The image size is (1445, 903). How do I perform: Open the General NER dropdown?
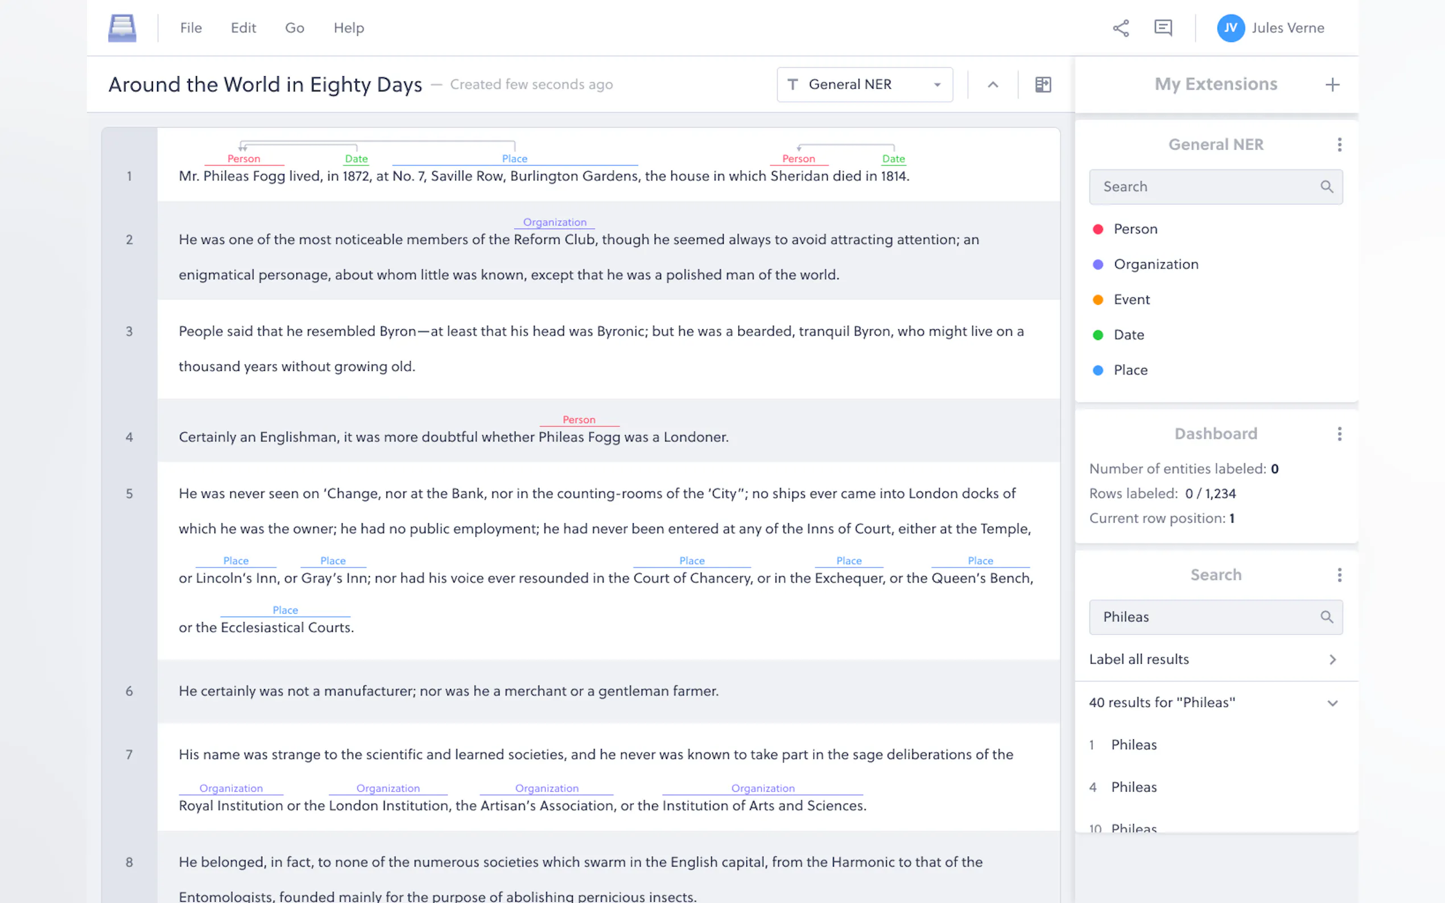864,84
